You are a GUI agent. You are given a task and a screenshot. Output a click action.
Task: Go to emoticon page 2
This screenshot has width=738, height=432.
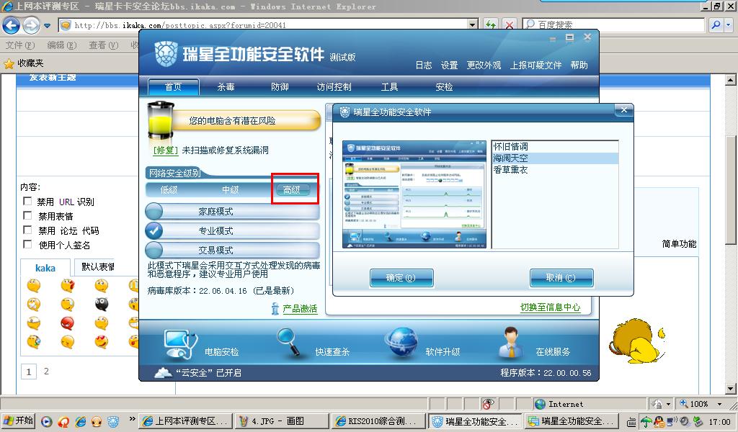(x=46, y=371)
